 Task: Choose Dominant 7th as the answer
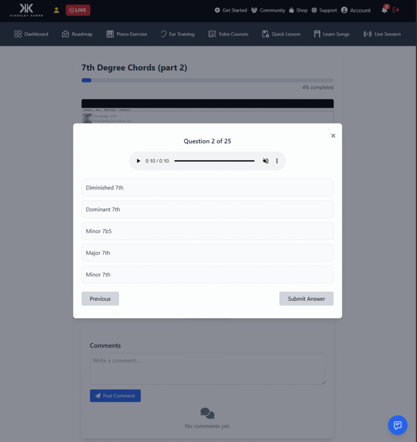[x=207, y=209]
